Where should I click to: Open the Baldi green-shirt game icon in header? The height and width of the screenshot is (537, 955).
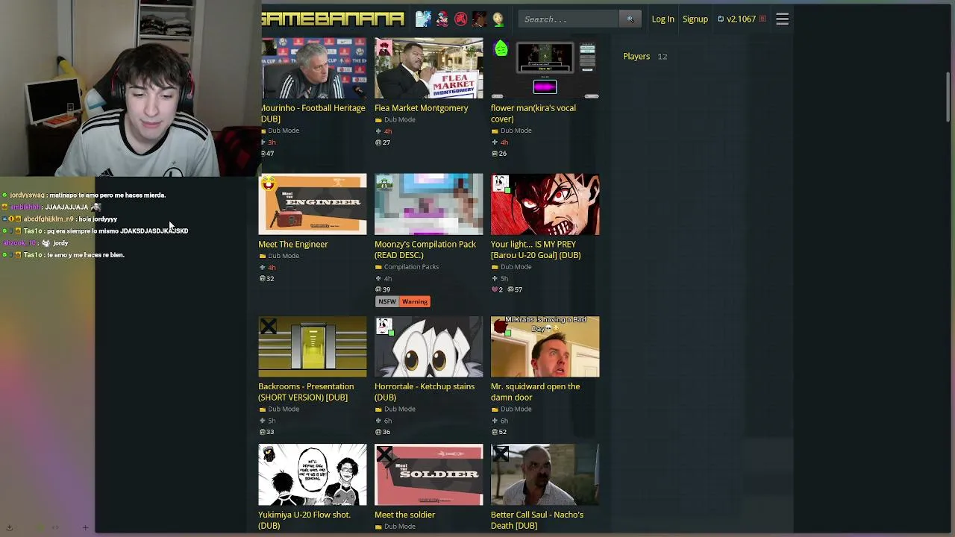tap(498, 19)
